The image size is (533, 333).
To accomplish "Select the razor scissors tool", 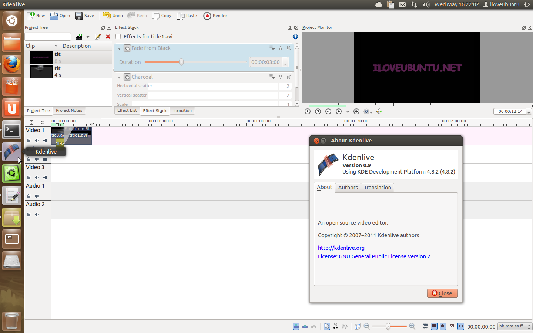I will click(336, 326).
